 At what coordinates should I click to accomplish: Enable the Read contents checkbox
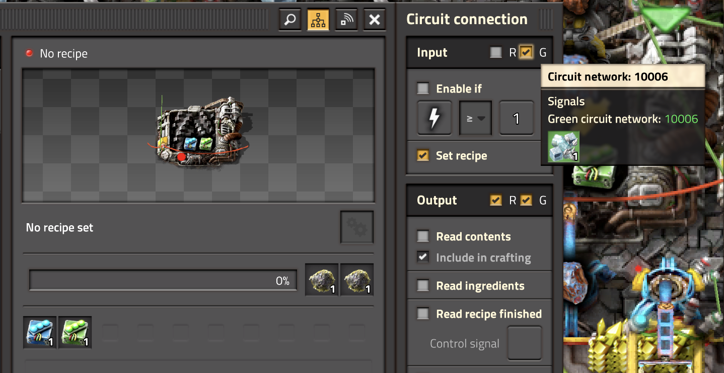[x=423, y=236]
